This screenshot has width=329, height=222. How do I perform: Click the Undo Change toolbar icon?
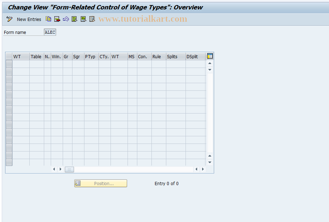click(x=66, y=19)
